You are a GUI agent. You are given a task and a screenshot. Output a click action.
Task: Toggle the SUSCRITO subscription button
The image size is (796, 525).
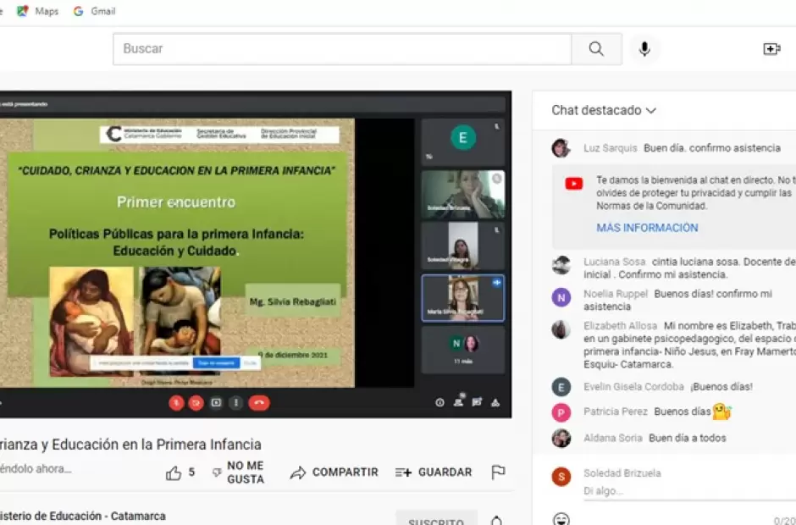[x=436, y=520]
